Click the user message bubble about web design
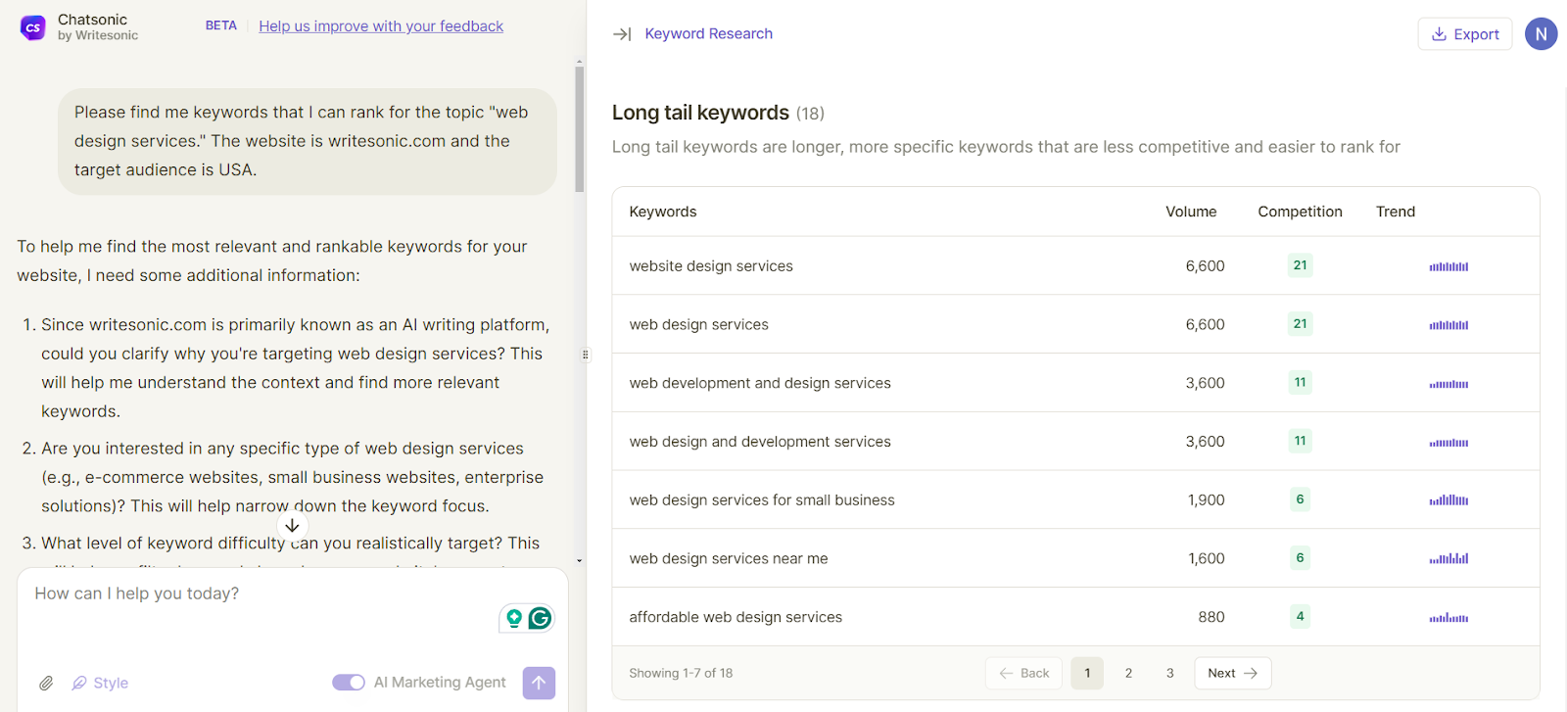 point(308,141)
